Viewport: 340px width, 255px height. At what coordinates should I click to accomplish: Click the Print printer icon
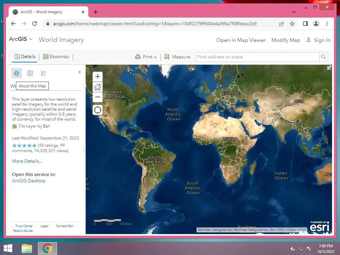[x=138, y=57]
